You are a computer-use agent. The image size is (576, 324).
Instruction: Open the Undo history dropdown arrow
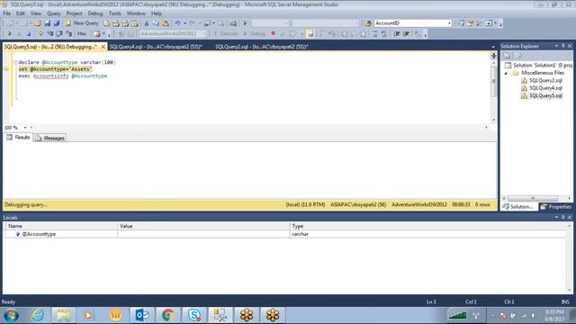point(184,23)
